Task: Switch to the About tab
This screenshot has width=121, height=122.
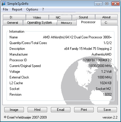Action: 106,17
